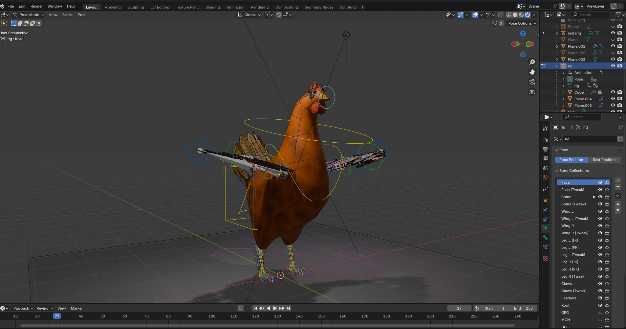Switch perspective/orthographic grid icon
Screen dimensions: 626x329
(532, 92)
